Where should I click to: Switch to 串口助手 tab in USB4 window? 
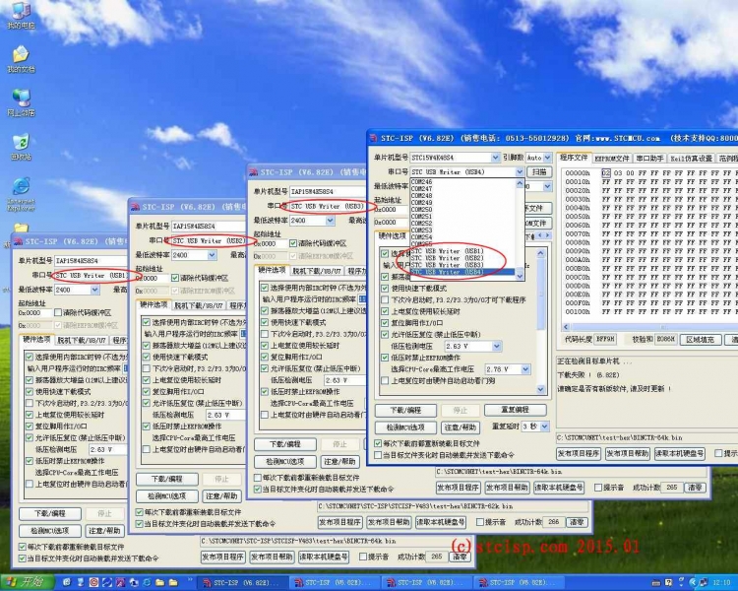[649, 159]
